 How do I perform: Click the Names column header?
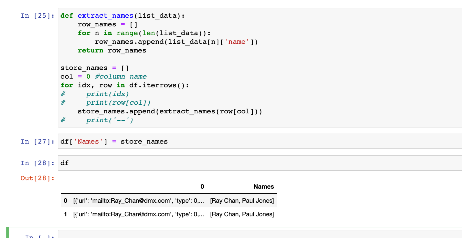(263, 187)
